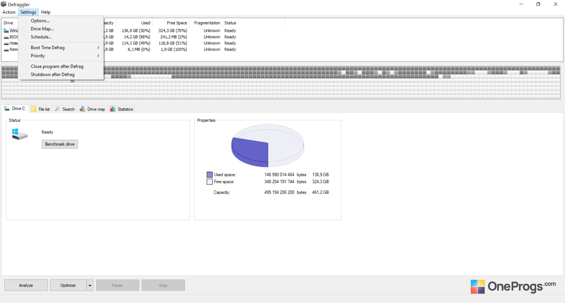The height and width of the screenshot is (303, 565).
Task: Click the 14,2 GB (98%) used cell
Action: point(137,37)
